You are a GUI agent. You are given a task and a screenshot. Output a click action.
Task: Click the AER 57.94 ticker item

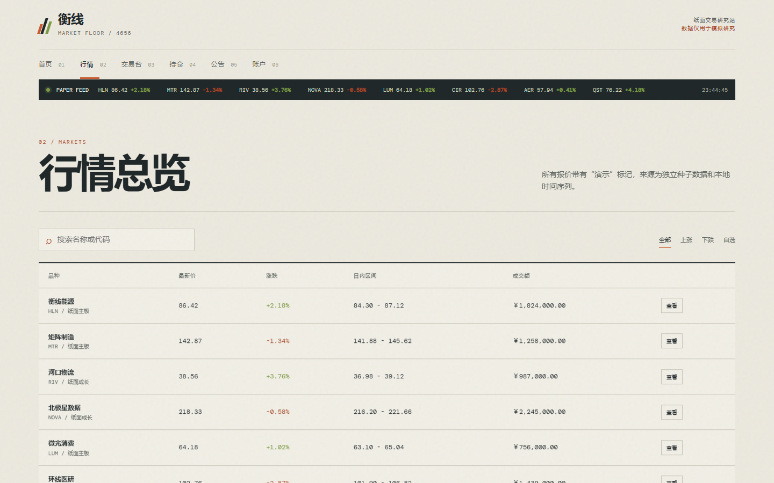tap(550, 90)
